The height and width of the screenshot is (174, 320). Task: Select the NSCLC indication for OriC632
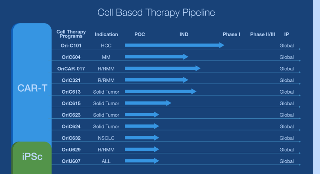pyautogui.click(x=106, y=138)
